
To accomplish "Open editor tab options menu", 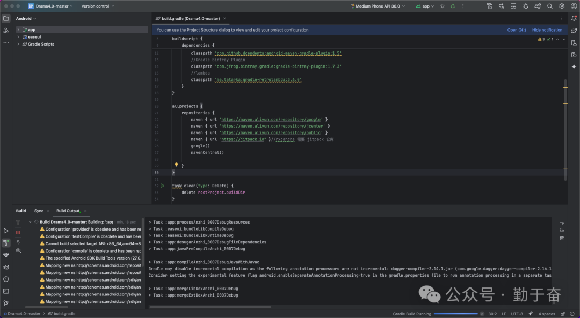I will (562, 18).
